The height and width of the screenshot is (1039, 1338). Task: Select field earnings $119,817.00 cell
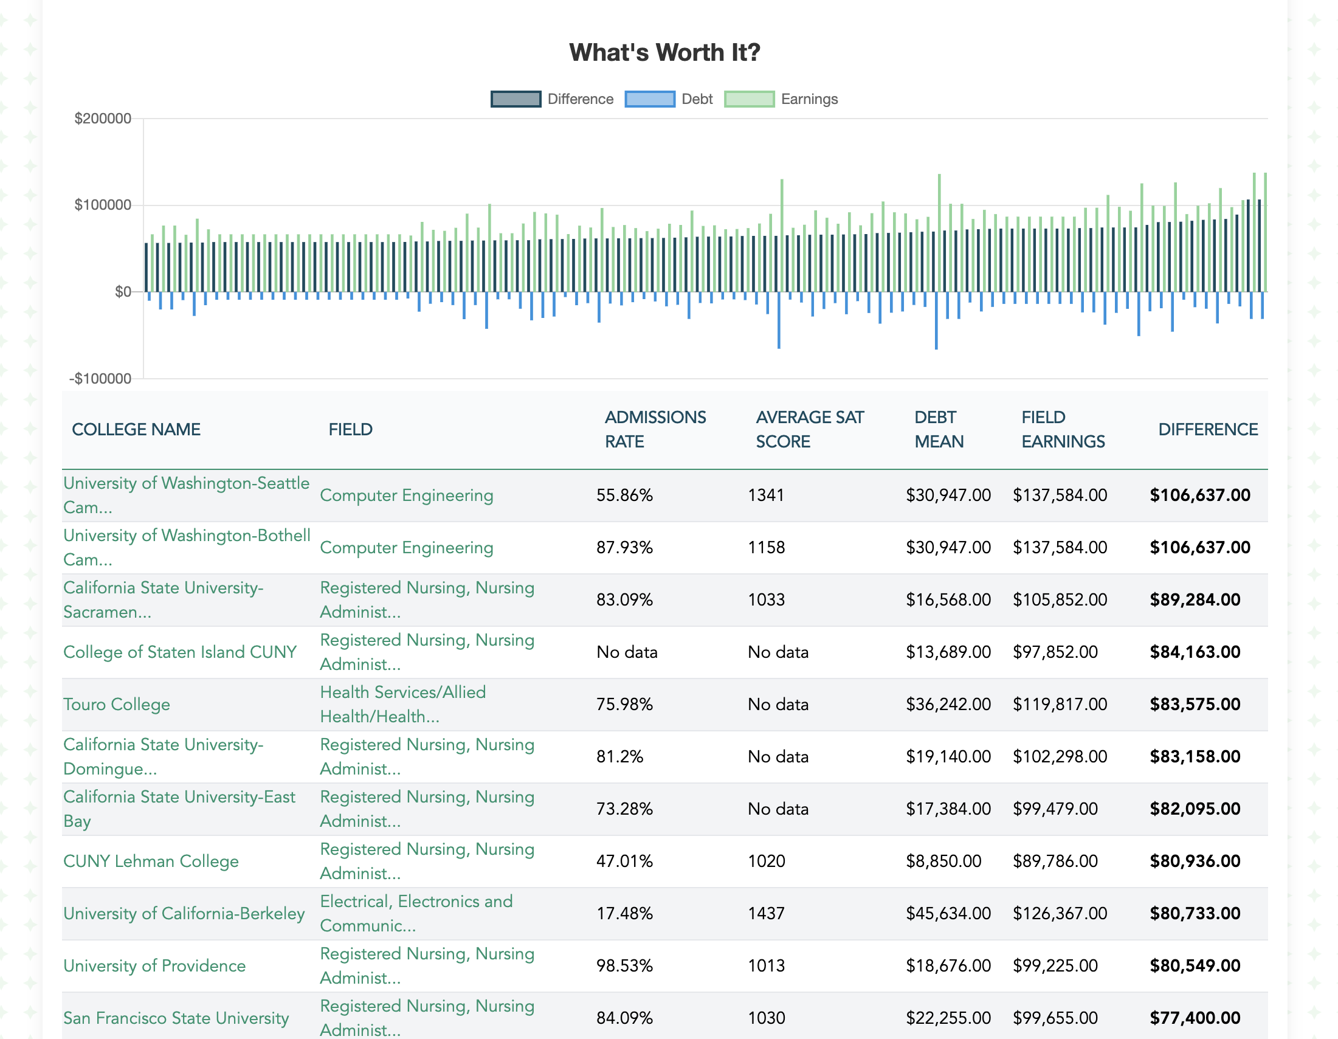(1060, 705)
